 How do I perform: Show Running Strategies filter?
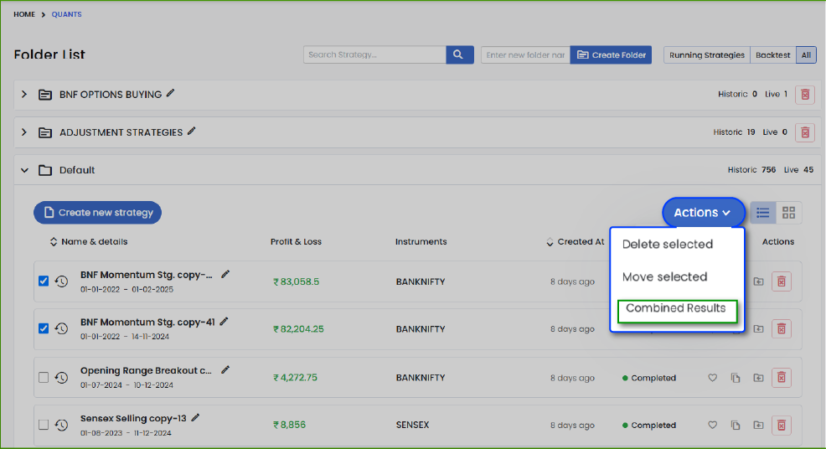[706, 55]
